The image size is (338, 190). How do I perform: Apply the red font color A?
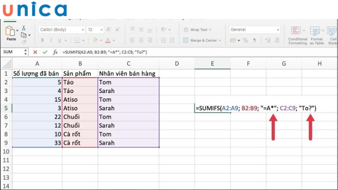tap(108, 40)
